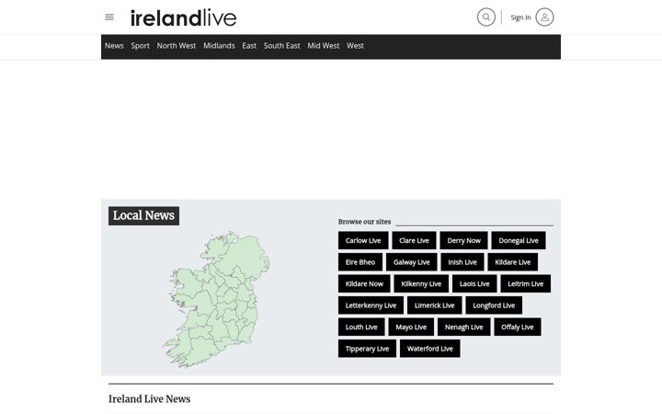Open the Waterford Live site

point(430,348)
